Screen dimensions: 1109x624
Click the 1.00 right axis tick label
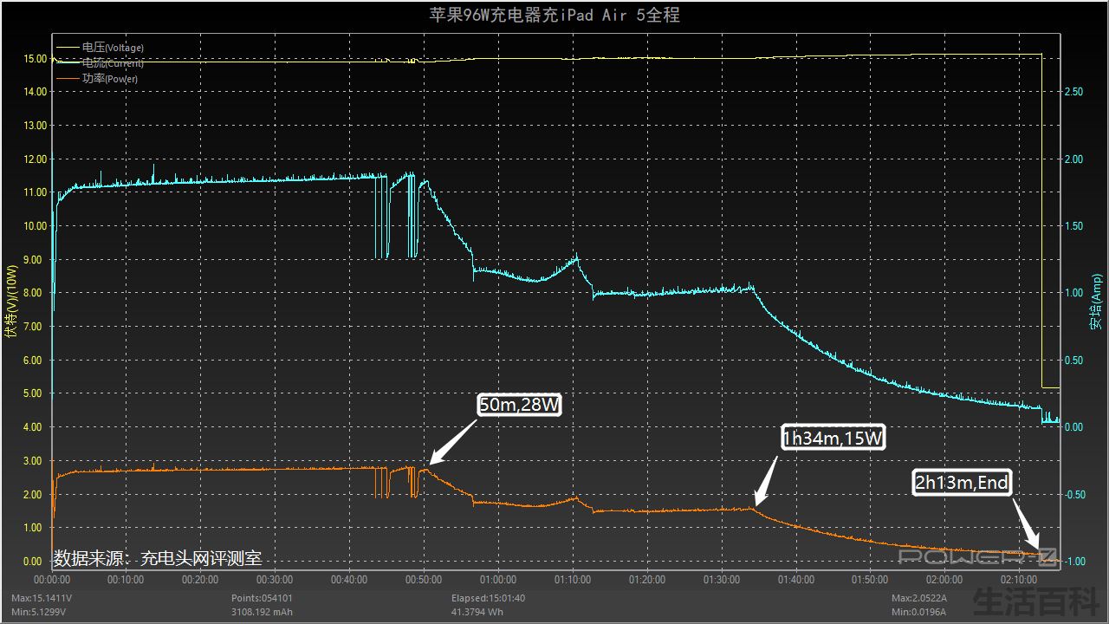pos(1073,293)
